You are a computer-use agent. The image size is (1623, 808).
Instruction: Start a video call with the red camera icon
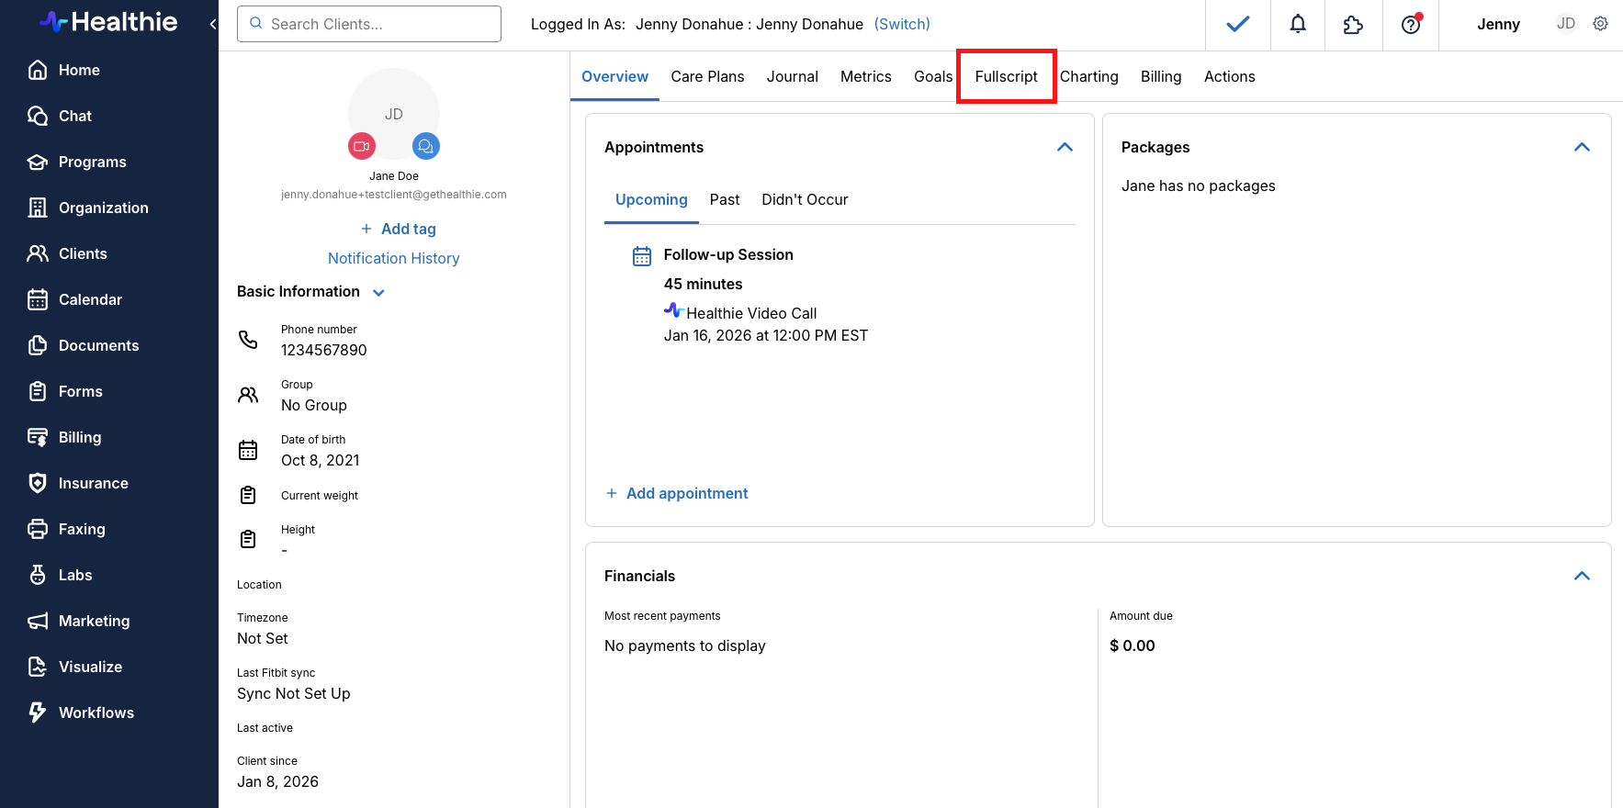point(362,146)
